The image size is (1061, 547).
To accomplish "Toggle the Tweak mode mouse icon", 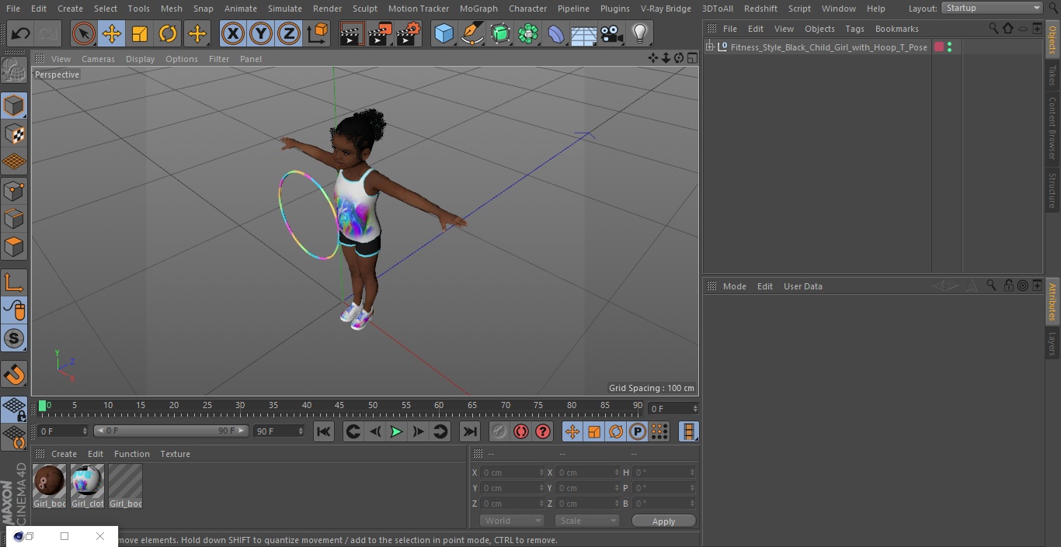I will (x=14, y=310).
